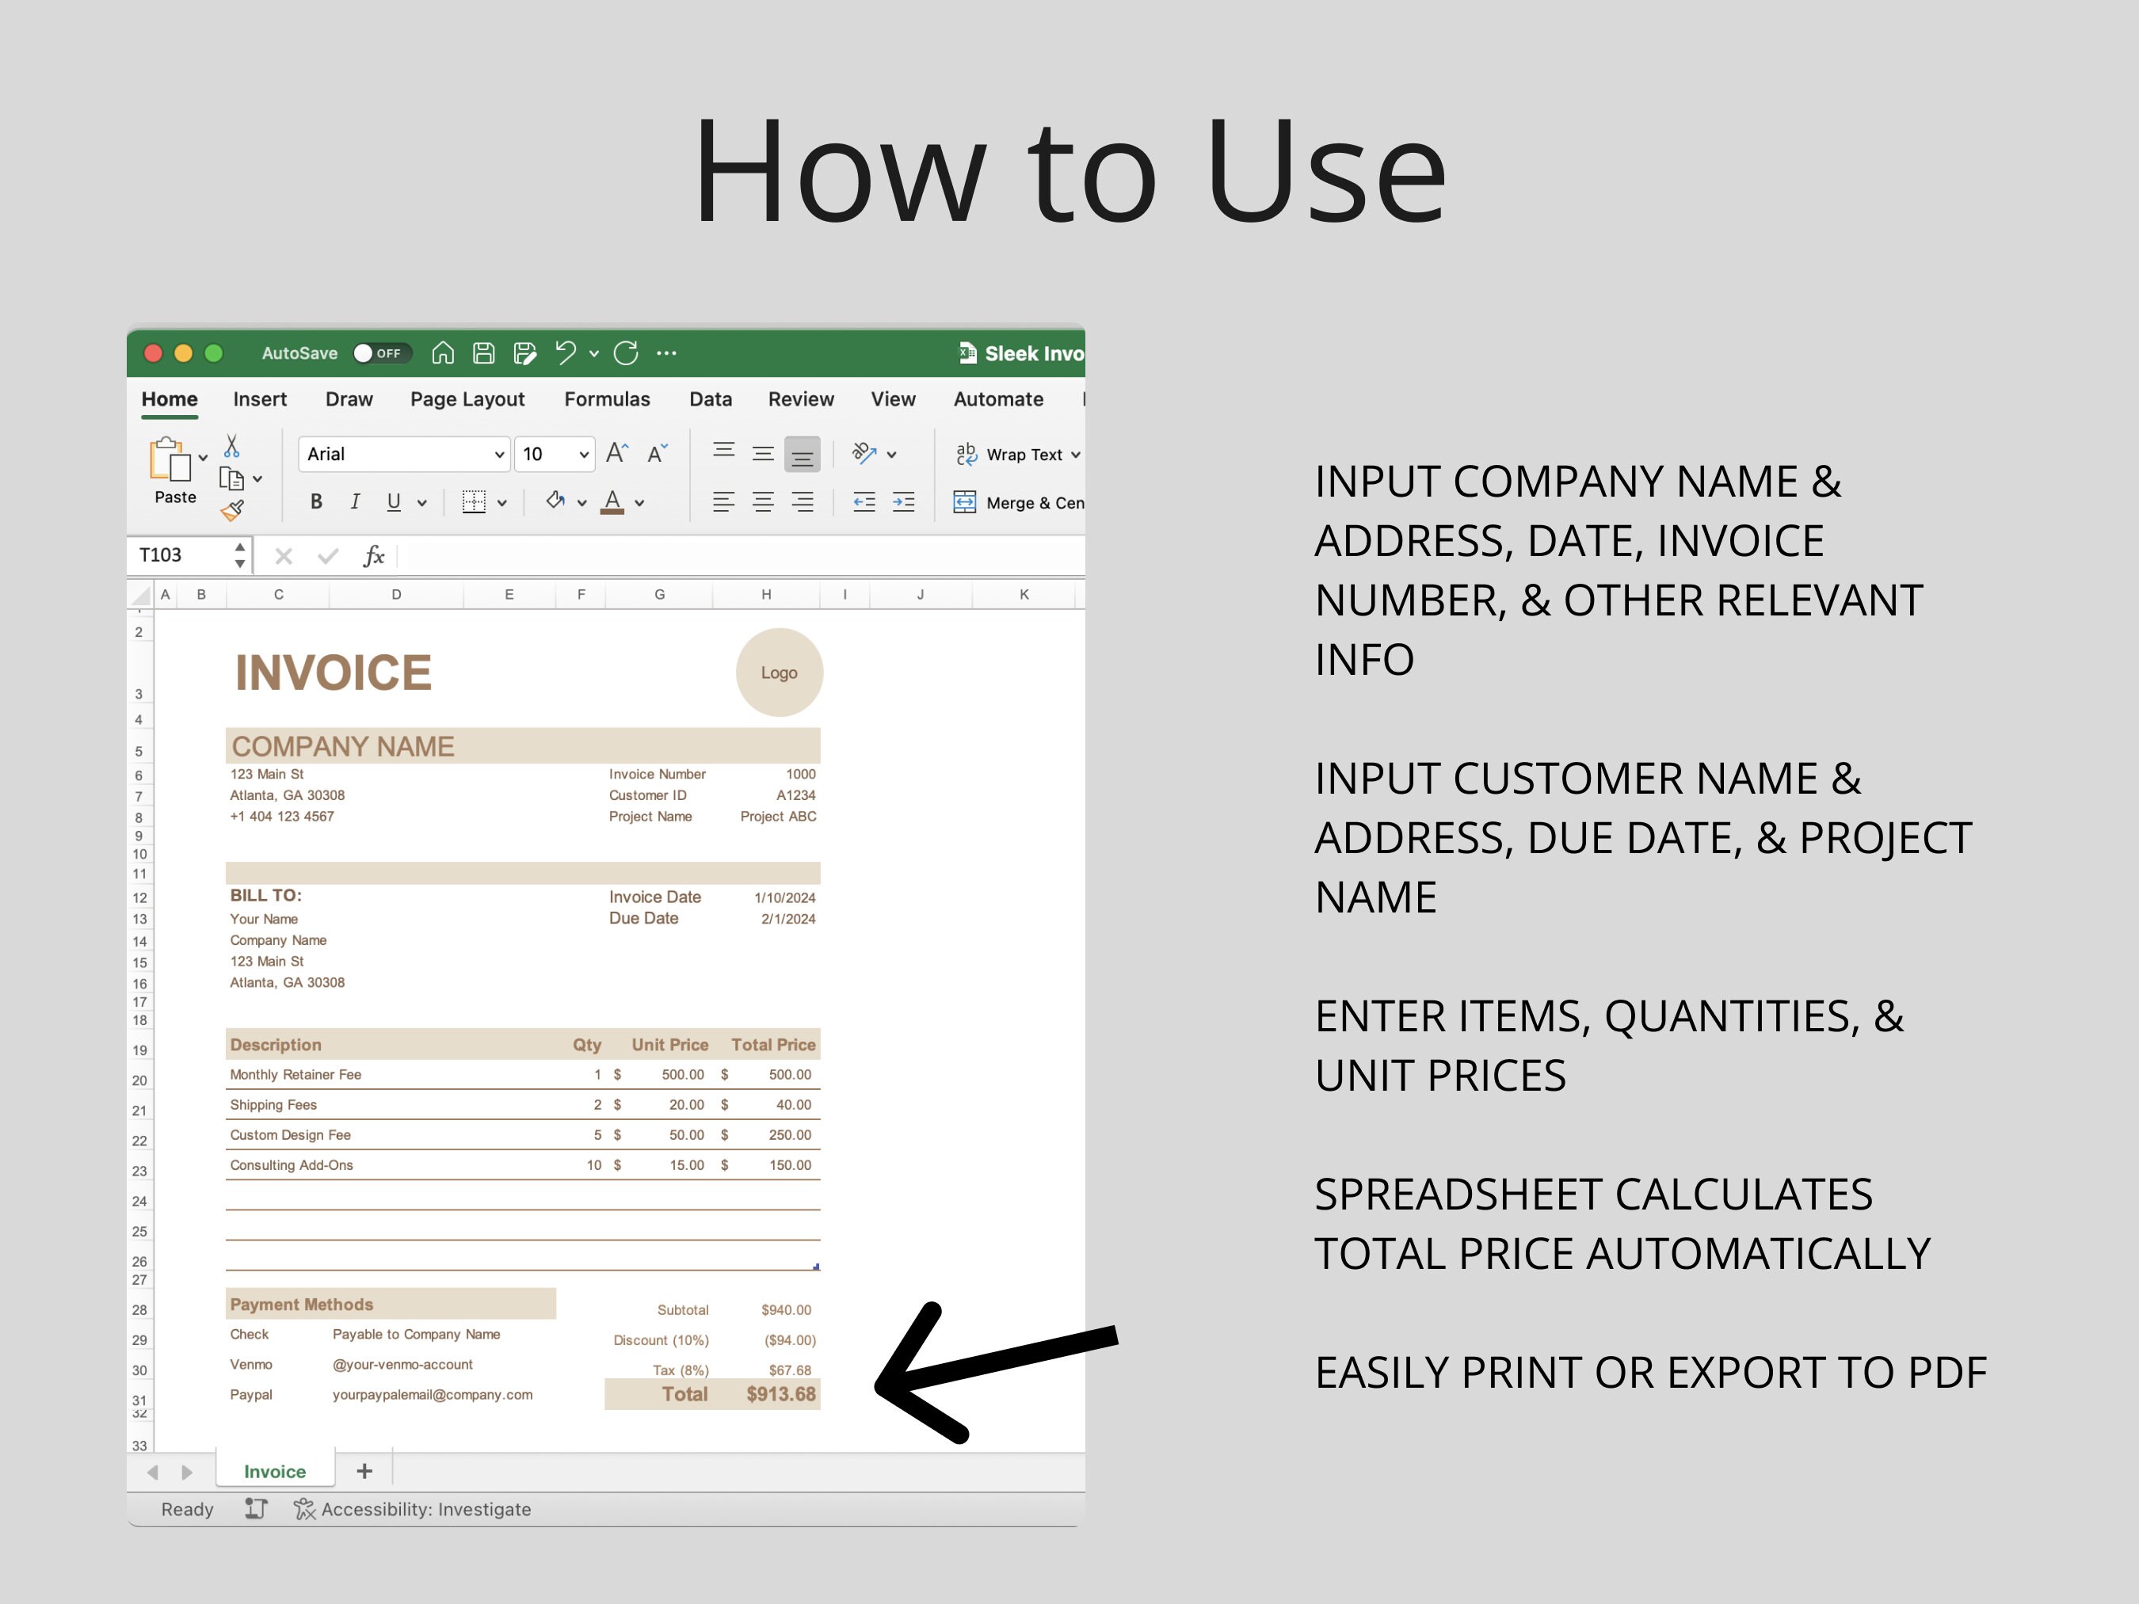Open the Page Layout tab

pos(467,398)
